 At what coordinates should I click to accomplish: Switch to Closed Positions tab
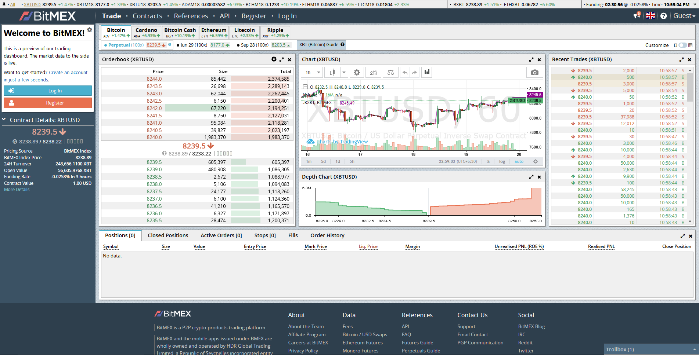(x=168, y=235)
